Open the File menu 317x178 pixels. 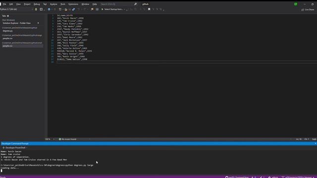(x=4, y=4)
